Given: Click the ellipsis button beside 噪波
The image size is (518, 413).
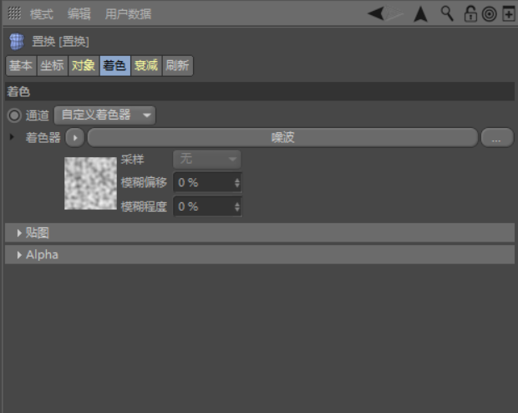Looking at the screenshot, I should click(496, 139).
